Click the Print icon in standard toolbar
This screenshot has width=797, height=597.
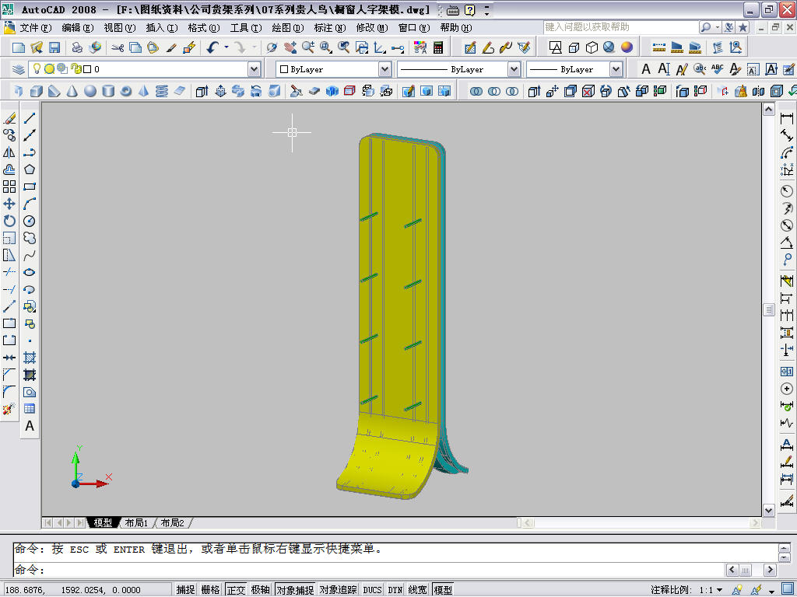77,47
